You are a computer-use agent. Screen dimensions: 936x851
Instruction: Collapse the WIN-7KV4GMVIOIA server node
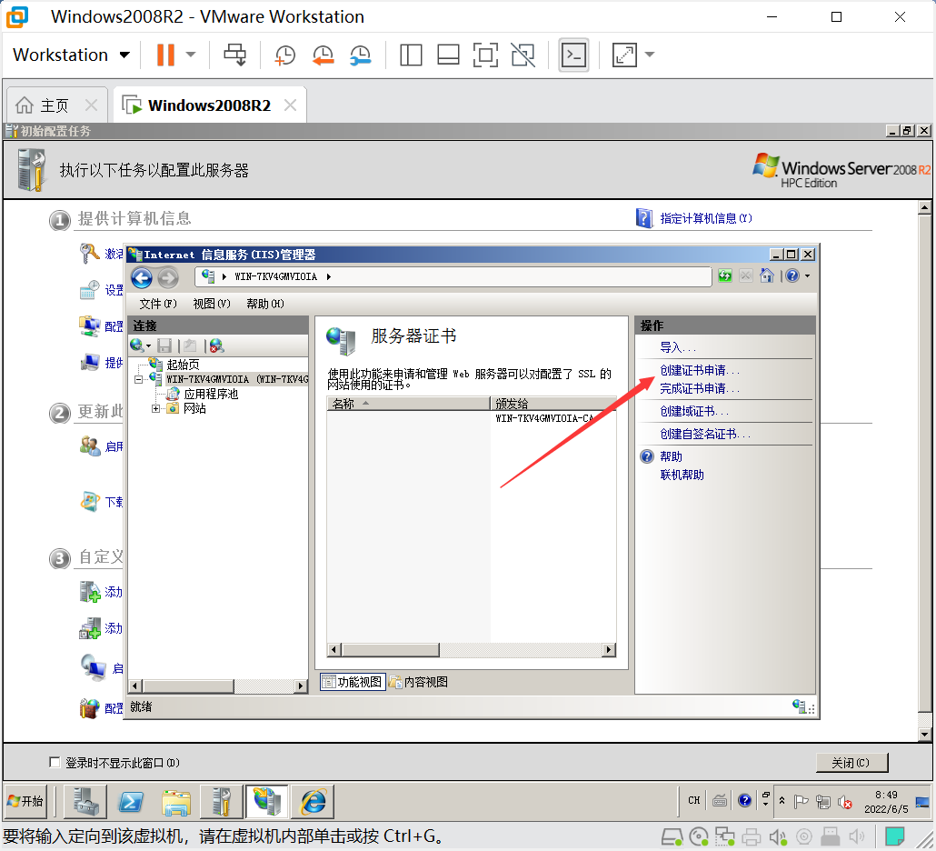point(138,380)
